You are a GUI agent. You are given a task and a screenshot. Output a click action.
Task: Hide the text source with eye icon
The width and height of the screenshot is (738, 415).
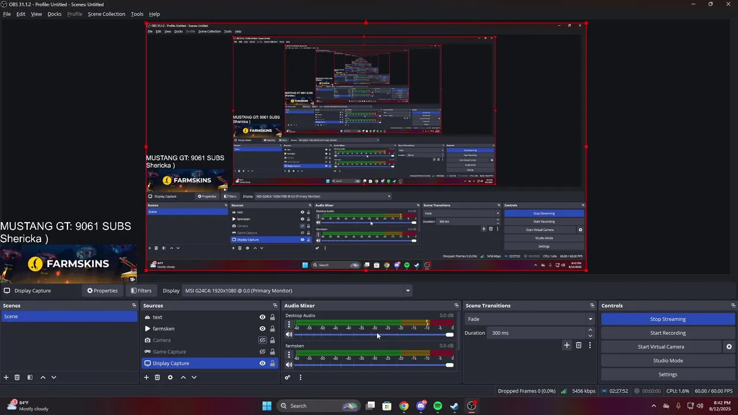[262, 318]
